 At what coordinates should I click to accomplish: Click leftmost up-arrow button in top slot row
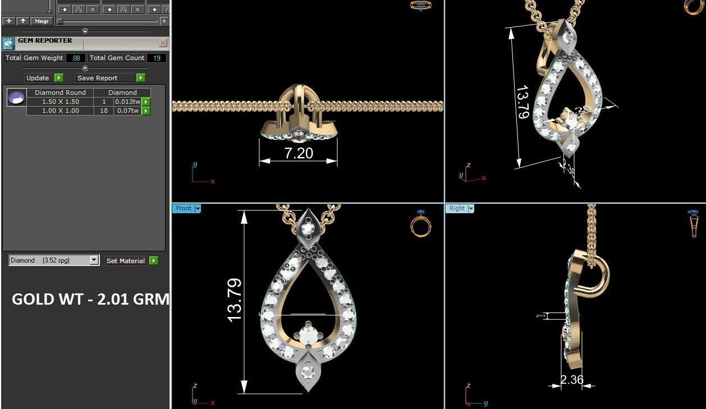(64, 10)
